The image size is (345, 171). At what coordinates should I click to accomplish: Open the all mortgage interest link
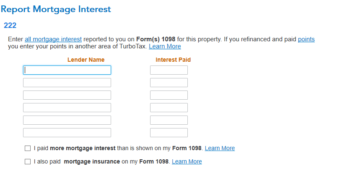pos(53,39)
